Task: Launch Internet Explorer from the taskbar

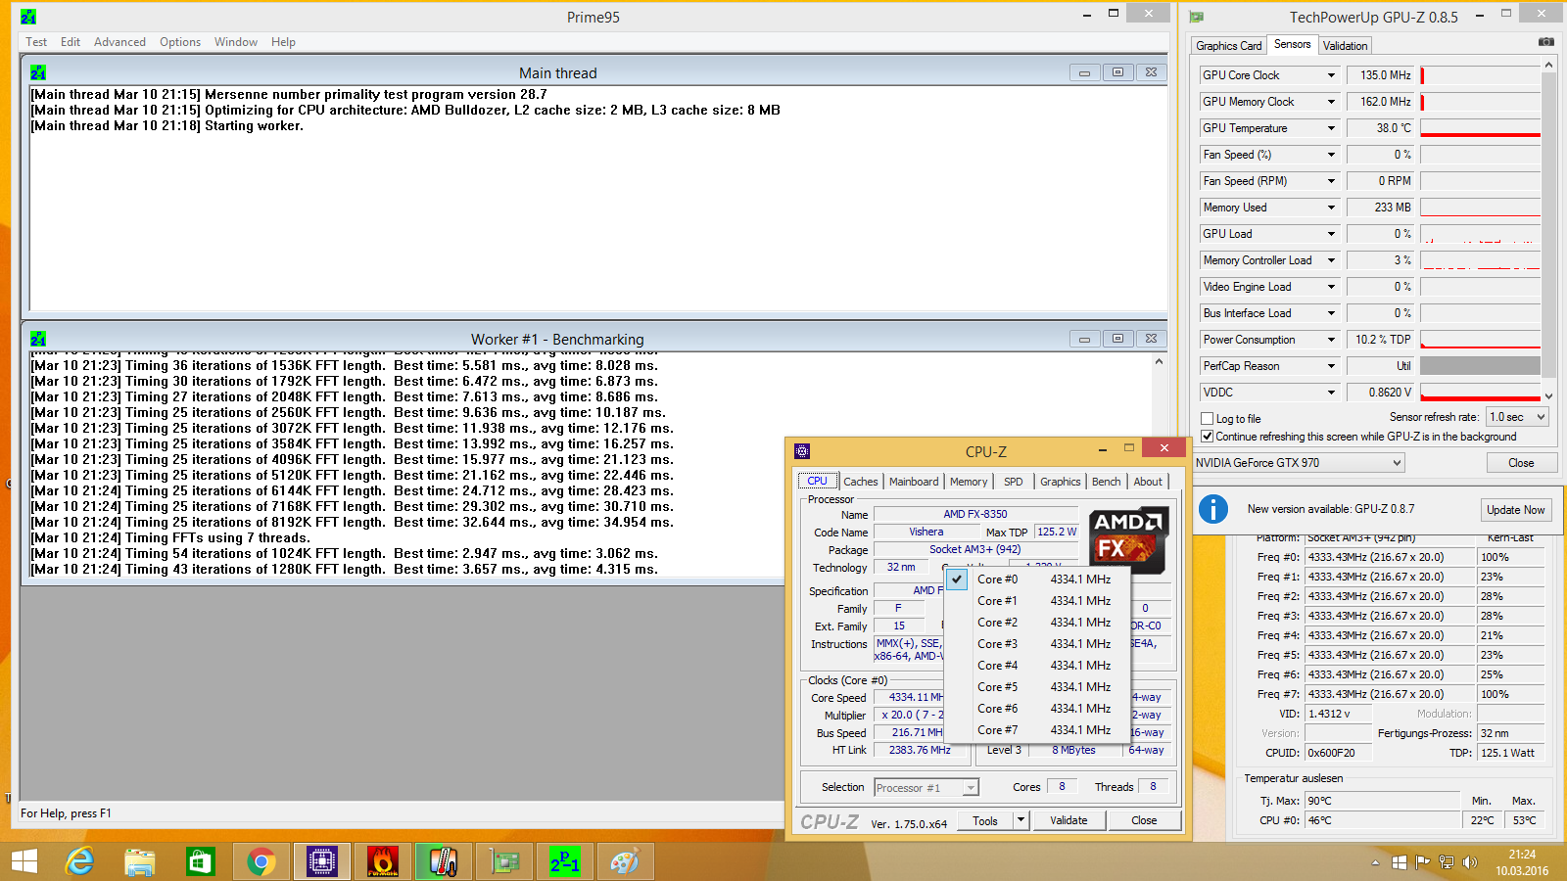Action: (79, 861)
